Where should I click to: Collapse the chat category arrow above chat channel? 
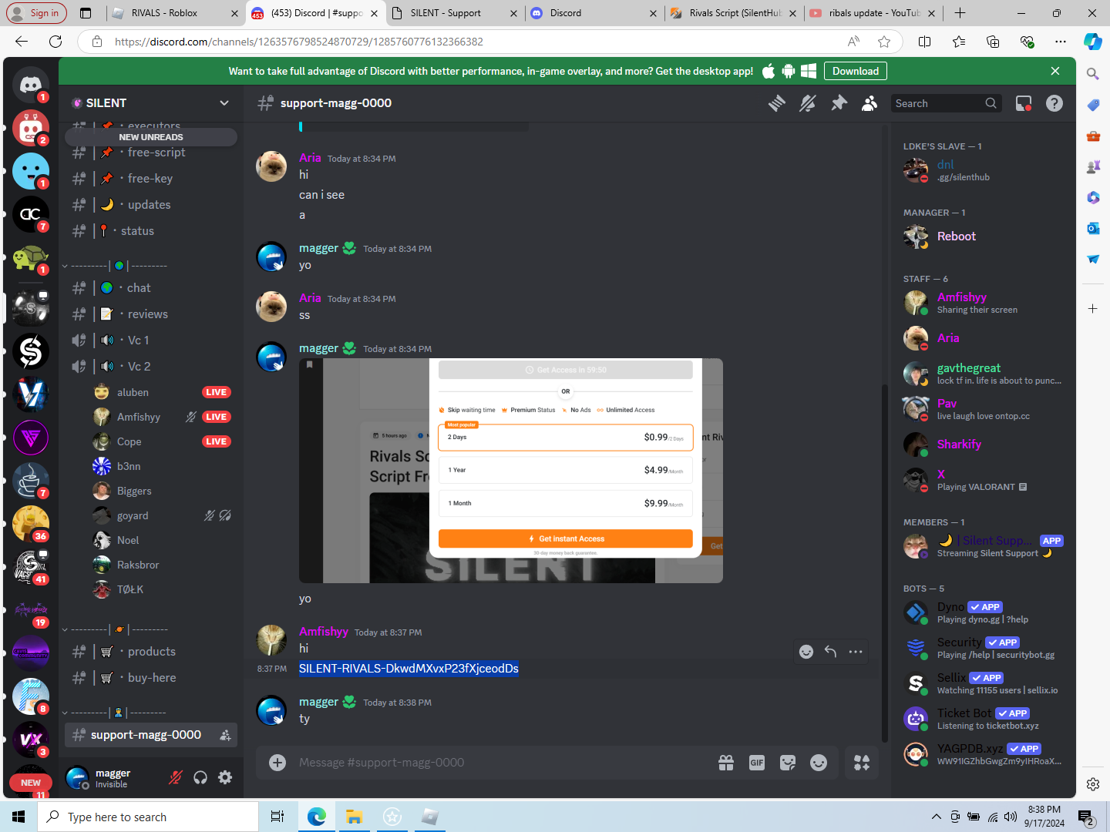pyautogui.click(x=65, y=267)
